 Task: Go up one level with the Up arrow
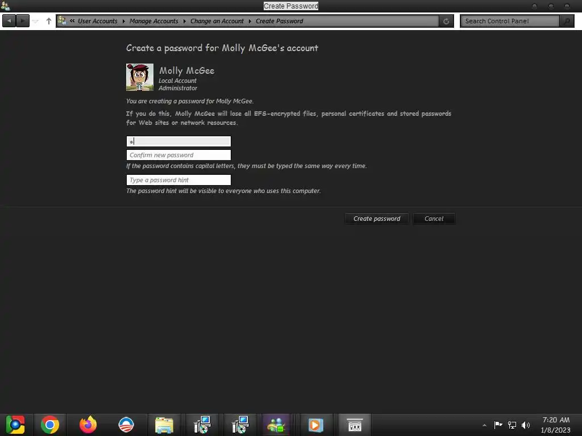49,21
